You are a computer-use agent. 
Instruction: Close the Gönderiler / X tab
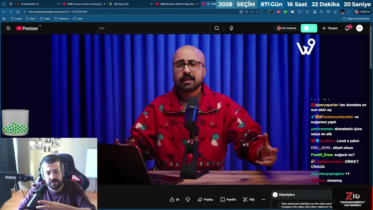(x=58, y=4)
